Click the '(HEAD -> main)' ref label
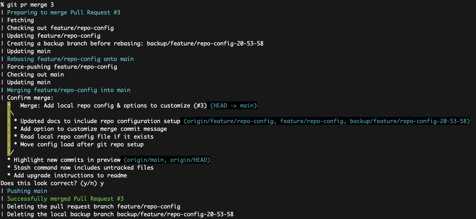 coord(234,106)
